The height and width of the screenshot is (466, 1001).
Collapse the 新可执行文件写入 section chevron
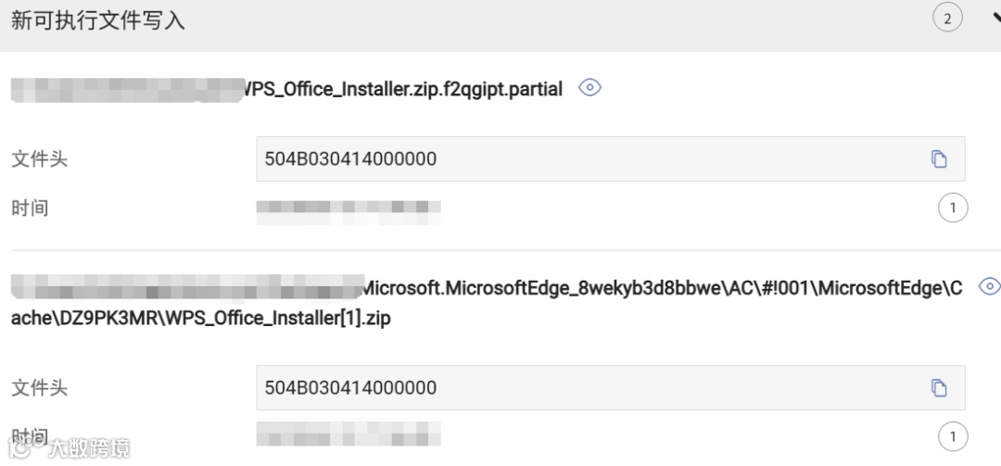(995, 19)
